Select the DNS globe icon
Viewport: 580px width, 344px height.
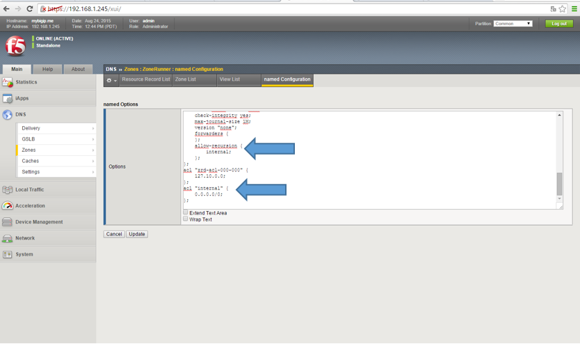pos(8,114)
